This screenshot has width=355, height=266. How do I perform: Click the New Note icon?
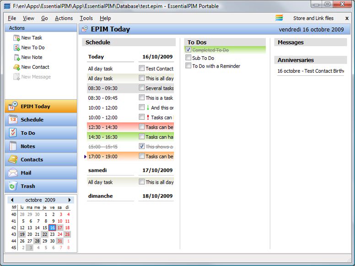pos(16,57)
